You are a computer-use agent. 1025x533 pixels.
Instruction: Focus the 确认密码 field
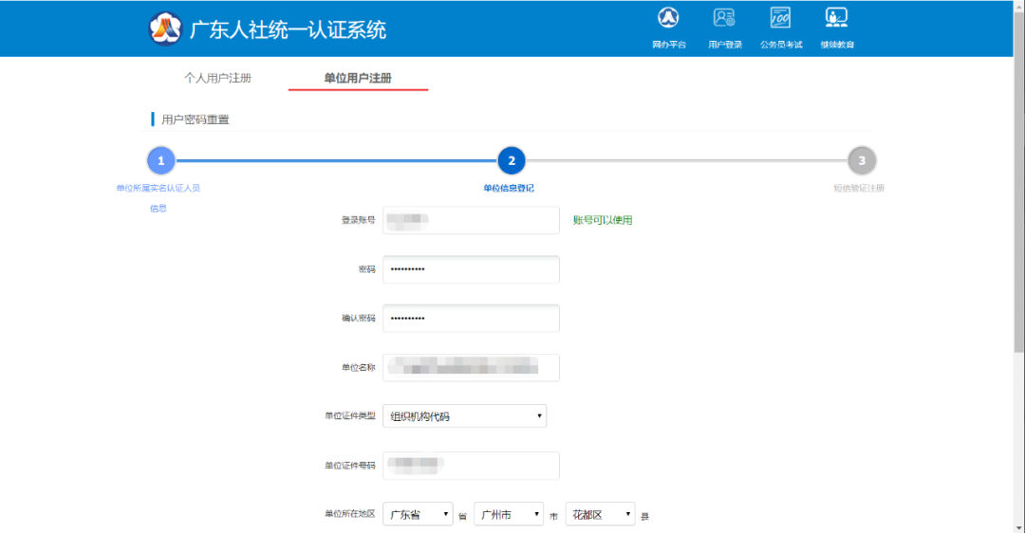(471, 319)
